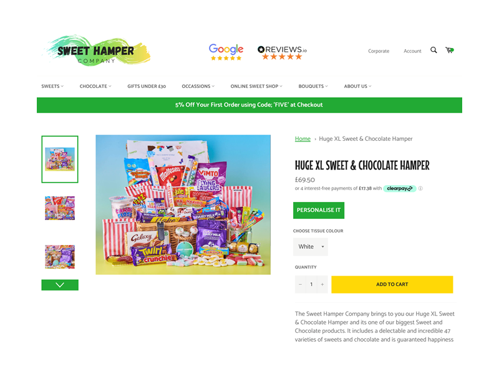Click the Sweet Hamper Company logo

tap(96, 50)
